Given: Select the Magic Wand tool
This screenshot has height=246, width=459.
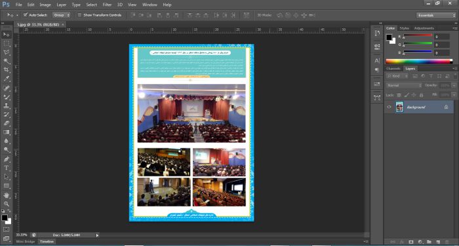Looking at the screenshot, I should pyautogui.click(x=7, y=61).
